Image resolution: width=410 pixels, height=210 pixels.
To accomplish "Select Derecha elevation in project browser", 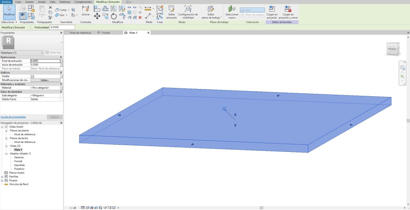I will point(19,158).
